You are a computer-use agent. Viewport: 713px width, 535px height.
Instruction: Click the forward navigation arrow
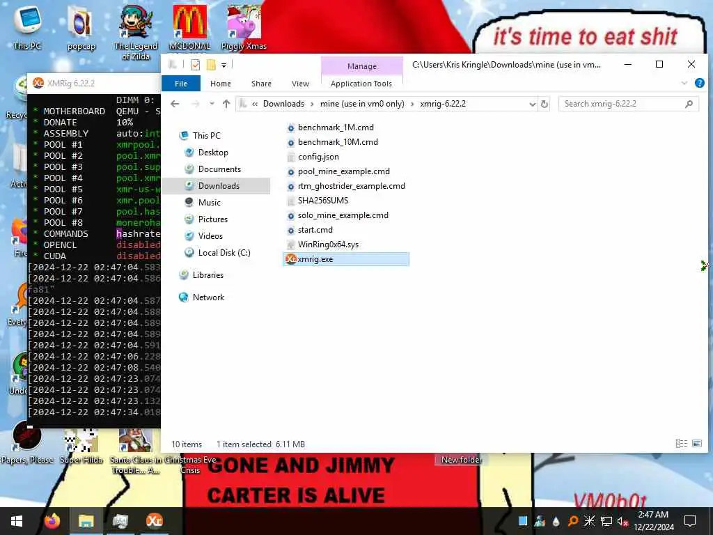(x=195, y=104)
